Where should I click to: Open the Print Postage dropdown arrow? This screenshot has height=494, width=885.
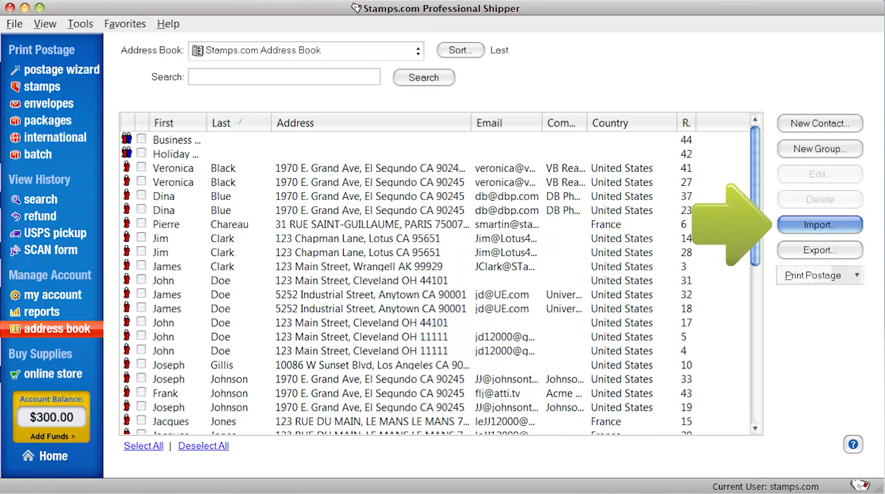857,275
